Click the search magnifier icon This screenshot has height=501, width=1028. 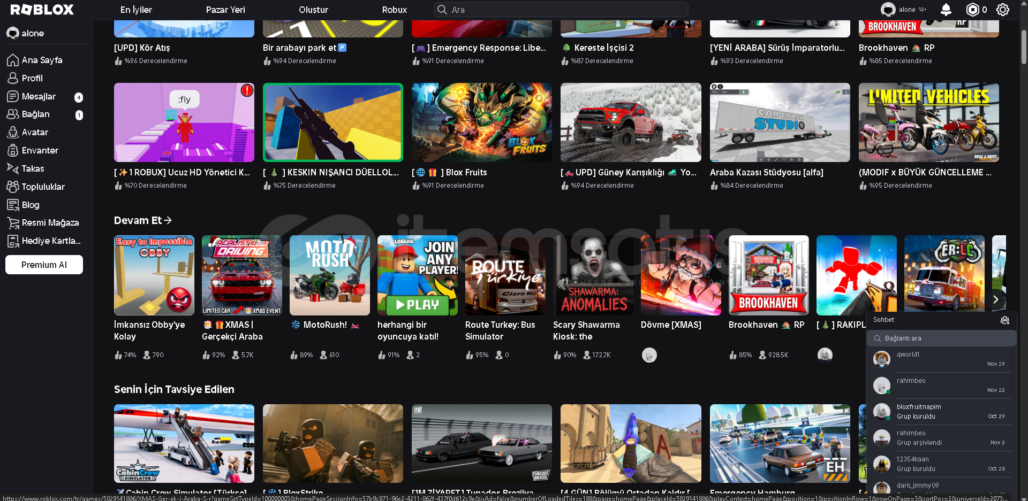(442, 10)
